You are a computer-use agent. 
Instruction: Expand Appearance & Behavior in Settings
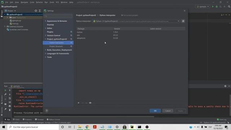click(x=45, y=21)
